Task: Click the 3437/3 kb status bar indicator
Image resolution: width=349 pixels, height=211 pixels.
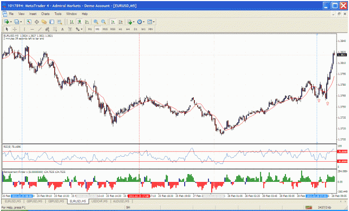Action: pos(324,208)
